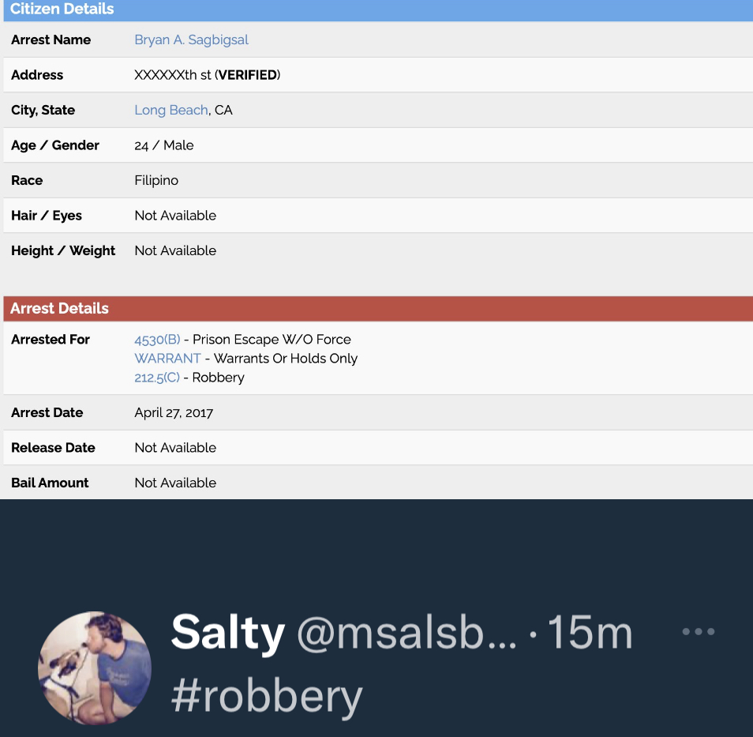The height and width of the screenshot is (737, 753).
Task: Click the Salty display name
Action: (x=227, y=633)
